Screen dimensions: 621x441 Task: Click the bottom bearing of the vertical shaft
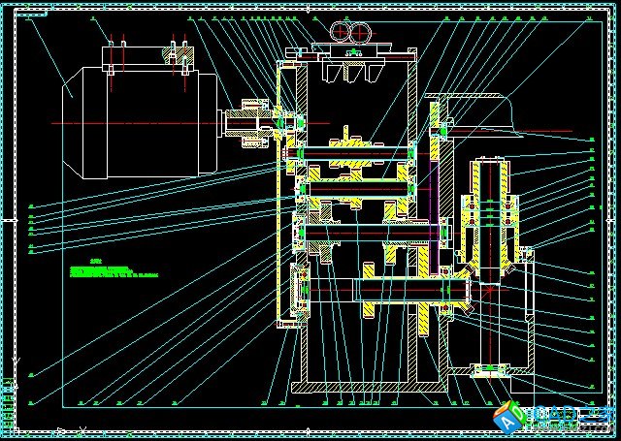(489, 368)
